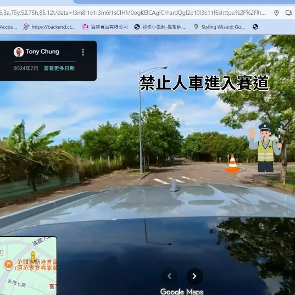Open the last globe bookmark icon

tap(255, 27)
